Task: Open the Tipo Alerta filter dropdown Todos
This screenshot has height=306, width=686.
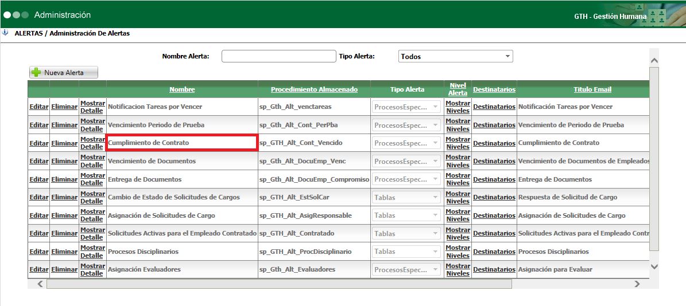Action: pyautogui.click(x=455, y=56)
